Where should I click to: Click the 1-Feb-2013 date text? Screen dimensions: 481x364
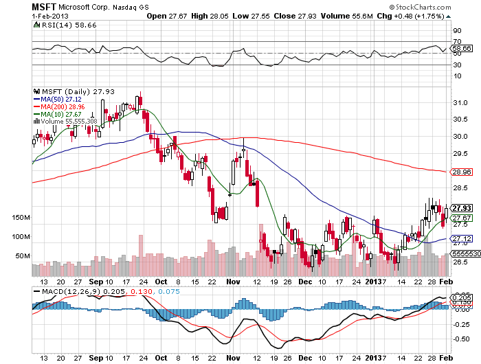50,16
